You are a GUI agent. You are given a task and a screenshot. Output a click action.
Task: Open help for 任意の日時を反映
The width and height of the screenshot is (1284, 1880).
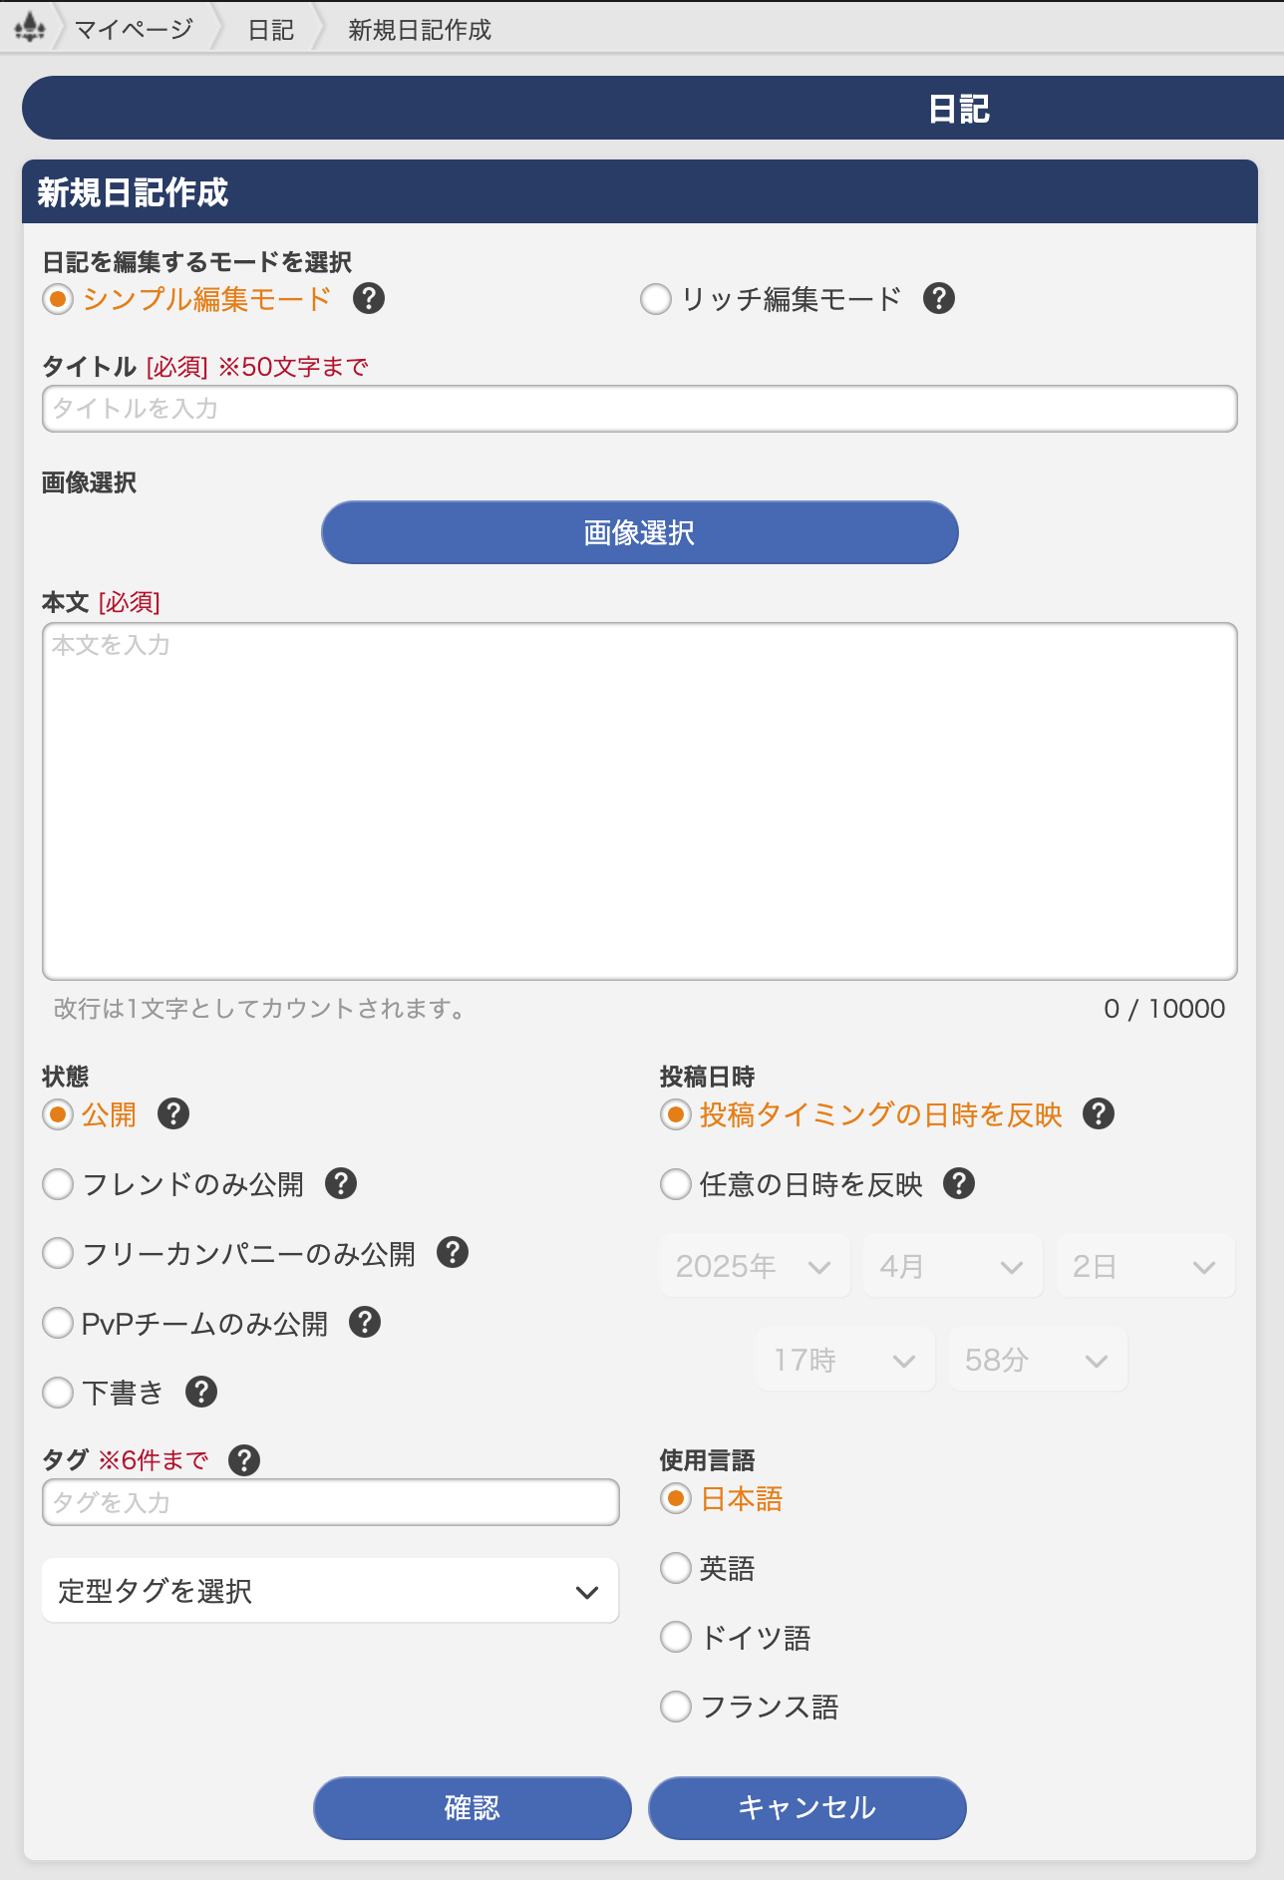click(959, 1183)
